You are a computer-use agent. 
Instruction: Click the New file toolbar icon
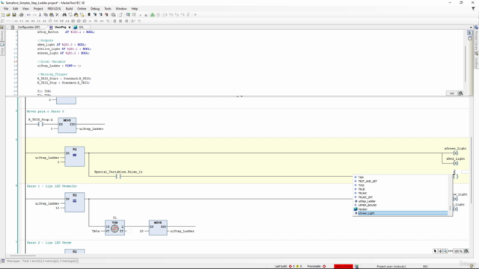click(3, 15)
